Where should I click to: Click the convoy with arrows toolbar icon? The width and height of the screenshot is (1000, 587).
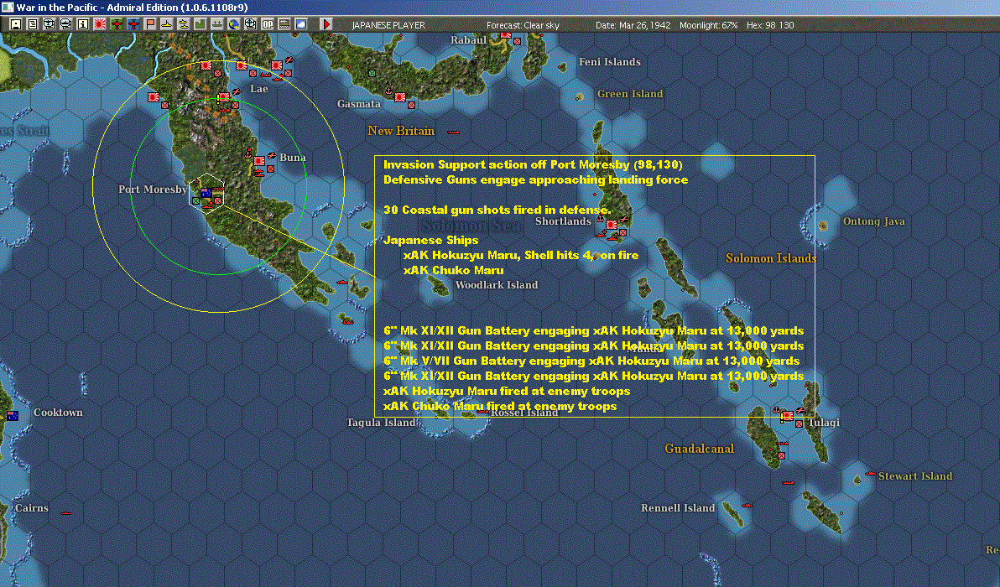pos(216,24)
